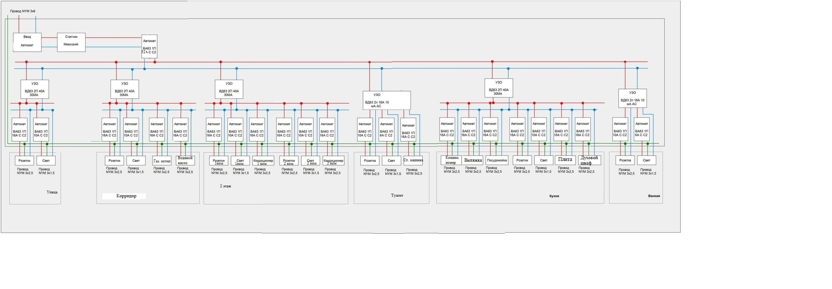Screen dimensions: 832x289
Task: Click the Провод NYM 3x6 label
Action: [x=22, y=11]
